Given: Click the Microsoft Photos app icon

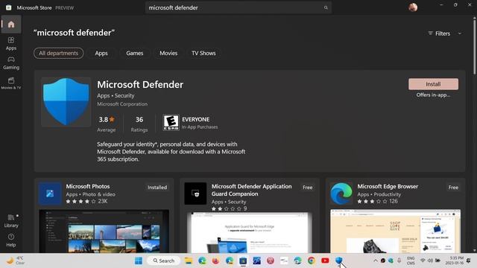Looking at the screenshot, I should 50,194.
